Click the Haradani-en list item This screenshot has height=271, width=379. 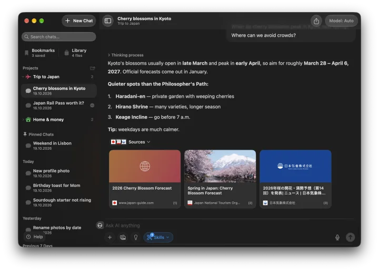pos(171,97)
